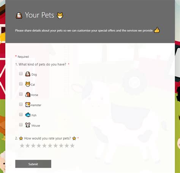Click the dog emoji beside the Dog option

(28, 74)
